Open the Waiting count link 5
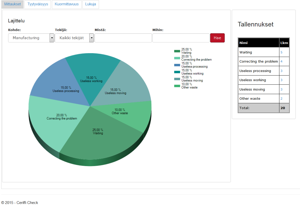Image resolution: width=300 pixels, height=206 pixels. pyautogui.click(x=281, y=52)
